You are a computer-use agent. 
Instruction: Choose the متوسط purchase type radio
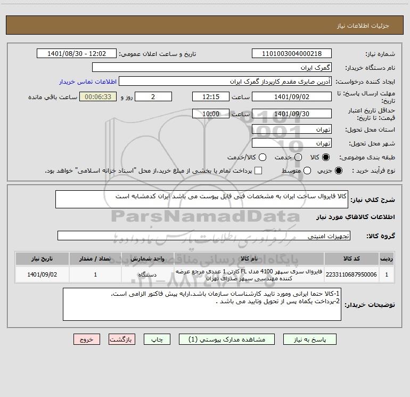pos(307,171)
